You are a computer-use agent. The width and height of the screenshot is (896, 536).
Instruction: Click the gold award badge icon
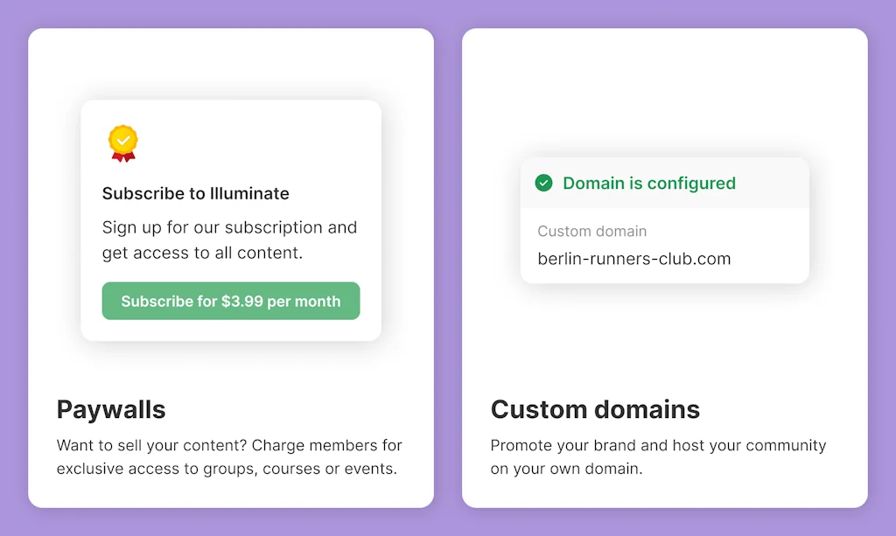(123, 140)
